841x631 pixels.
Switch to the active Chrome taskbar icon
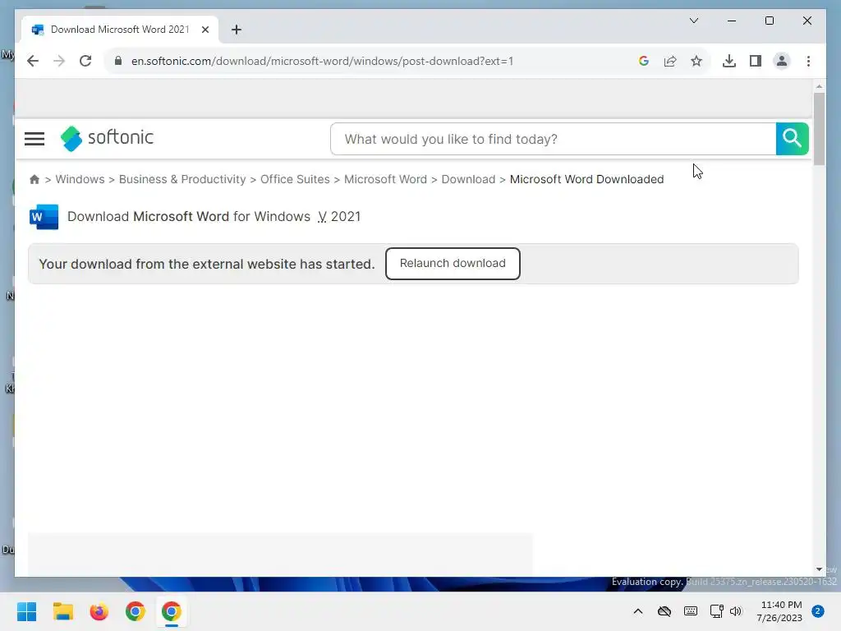click(x=171, y=611)
